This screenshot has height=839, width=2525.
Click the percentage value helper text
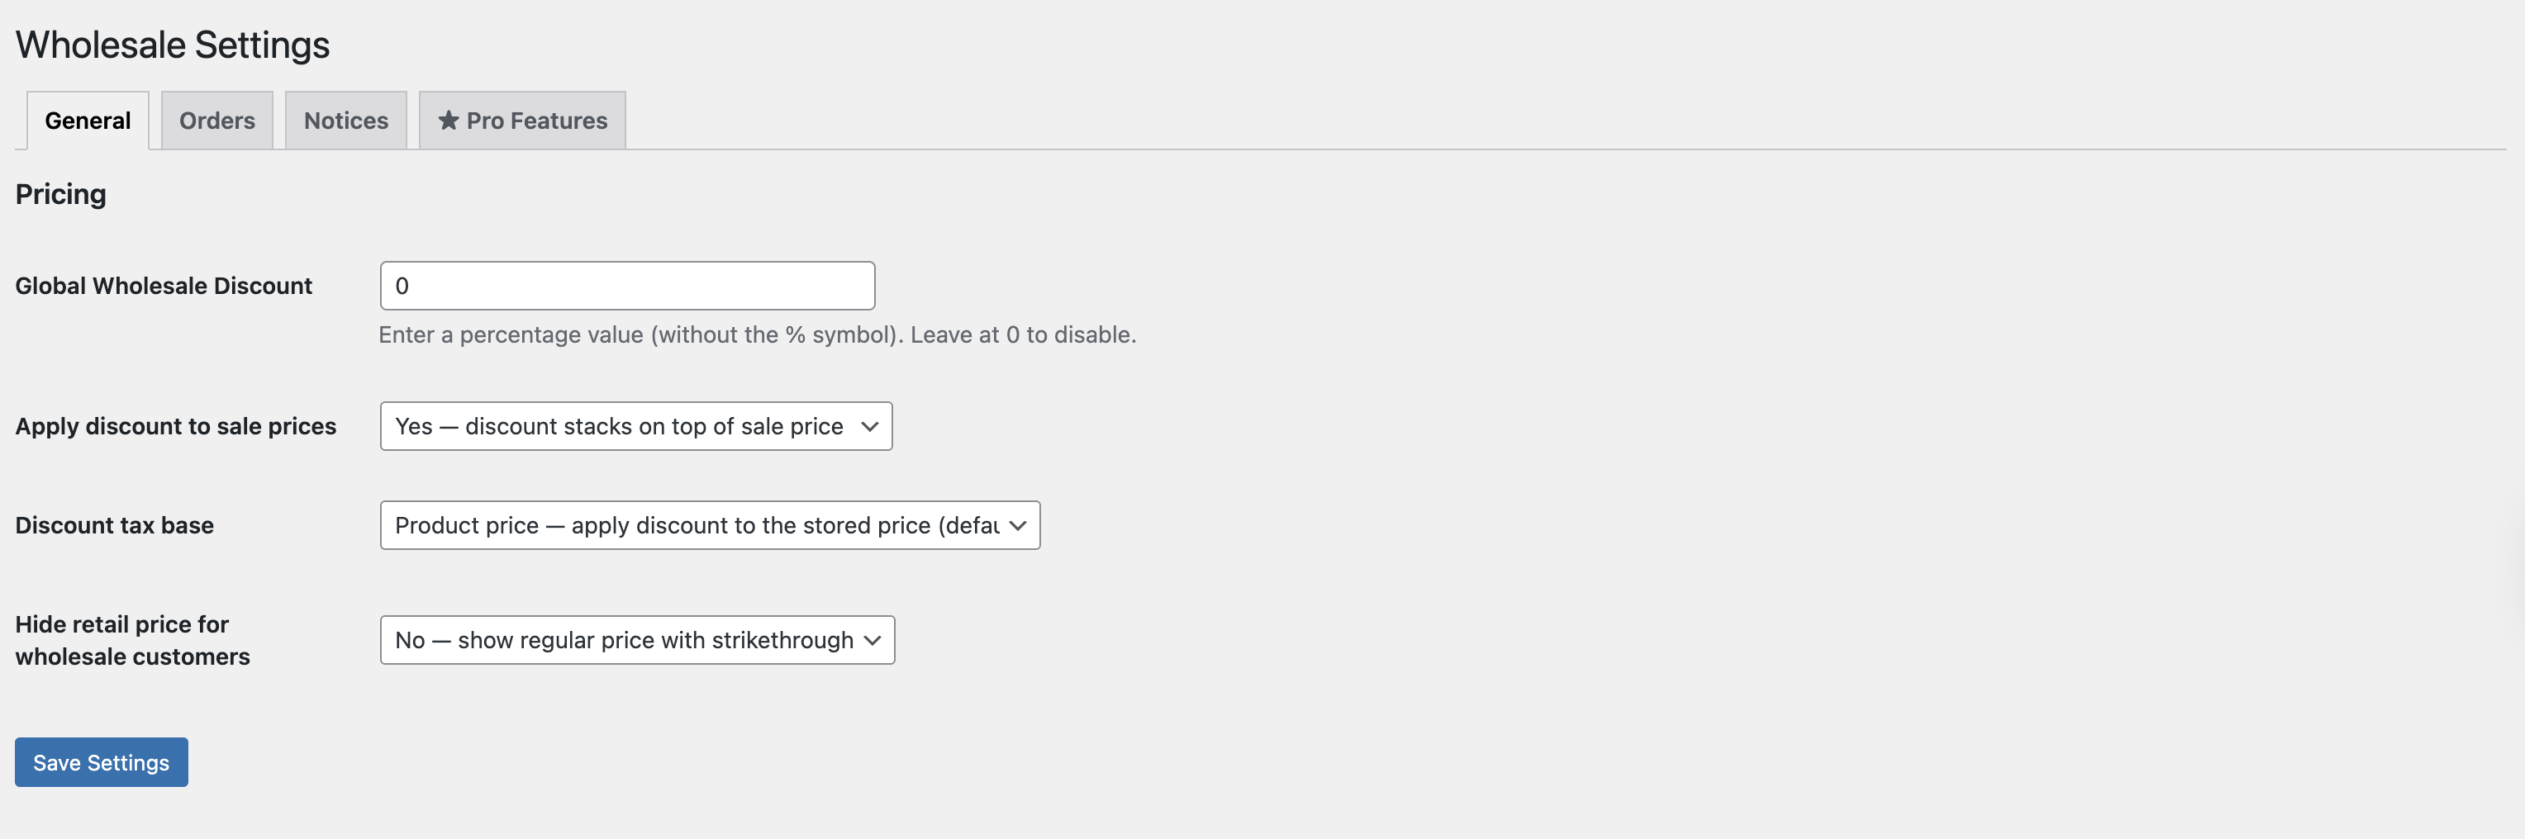pyautogui.click(x=757, y=334)
